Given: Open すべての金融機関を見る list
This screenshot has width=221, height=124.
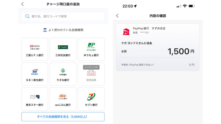Looking at the screenshot, I should tap(63, 117).
